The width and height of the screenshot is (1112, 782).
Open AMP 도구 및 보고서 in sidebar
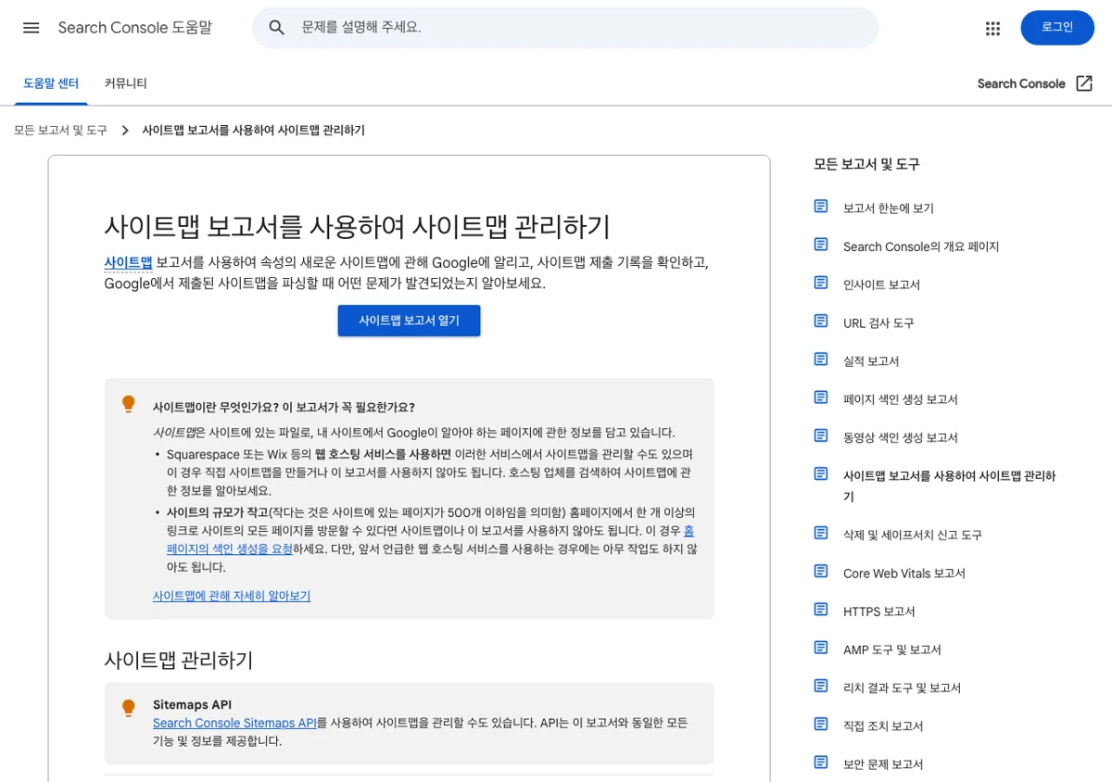[892, 650]
